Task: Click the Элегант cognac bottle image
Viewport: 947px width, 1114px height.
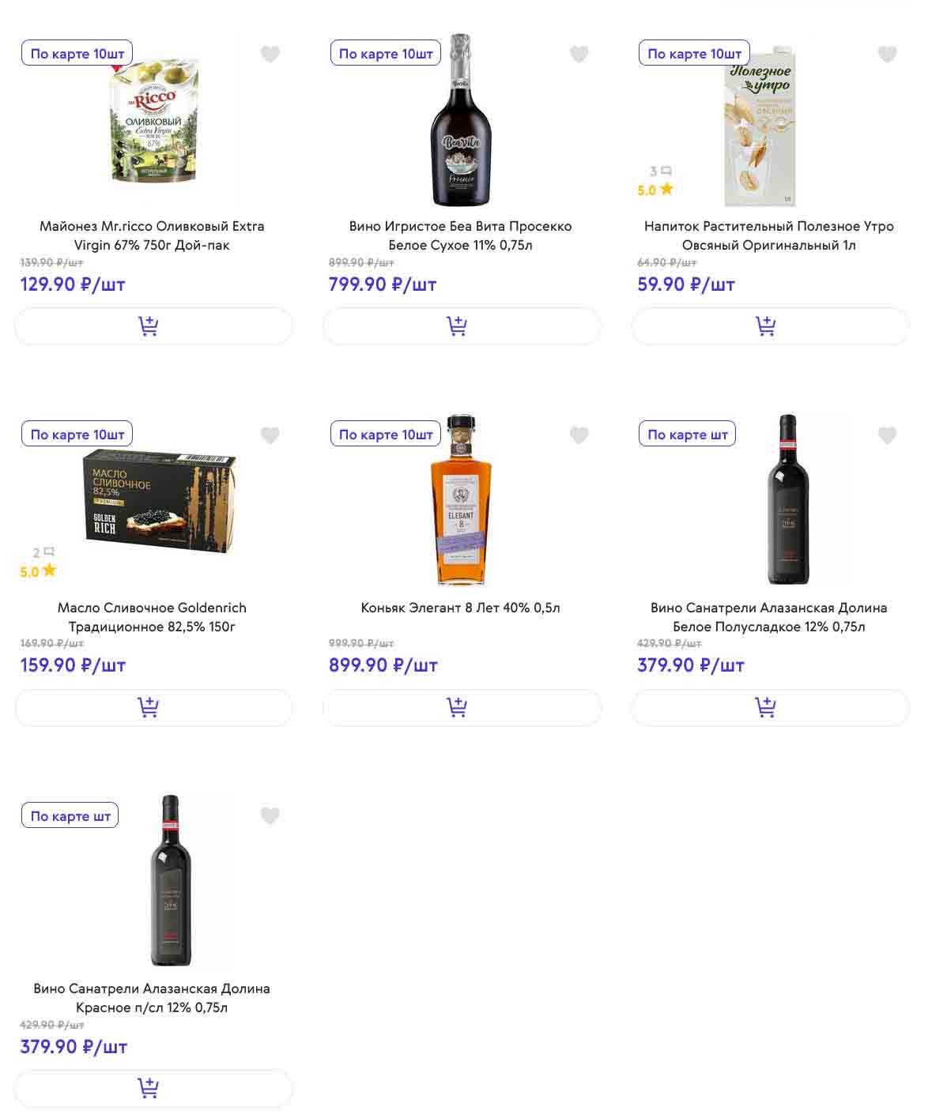Action: [461, 499]
